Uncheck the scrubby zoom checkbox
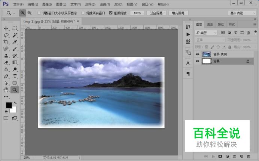 click(111, 13)
